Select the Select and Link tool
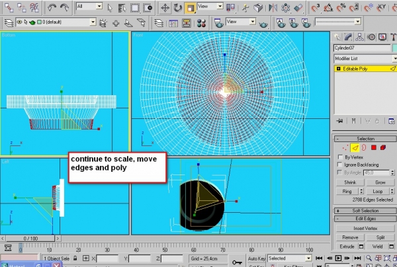The height and width of the screenshot is (267, 397). point(9,8)
